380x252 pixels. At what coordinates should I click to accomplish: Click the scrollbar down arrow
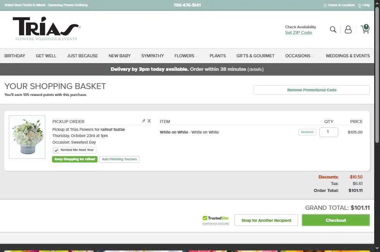click(x=377, y=249)
